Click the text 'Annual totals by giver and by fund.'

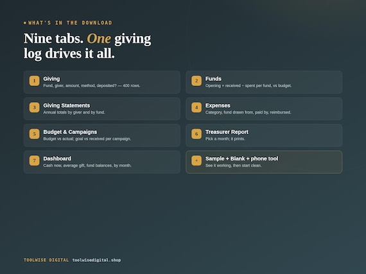click(x=74, y=112)
